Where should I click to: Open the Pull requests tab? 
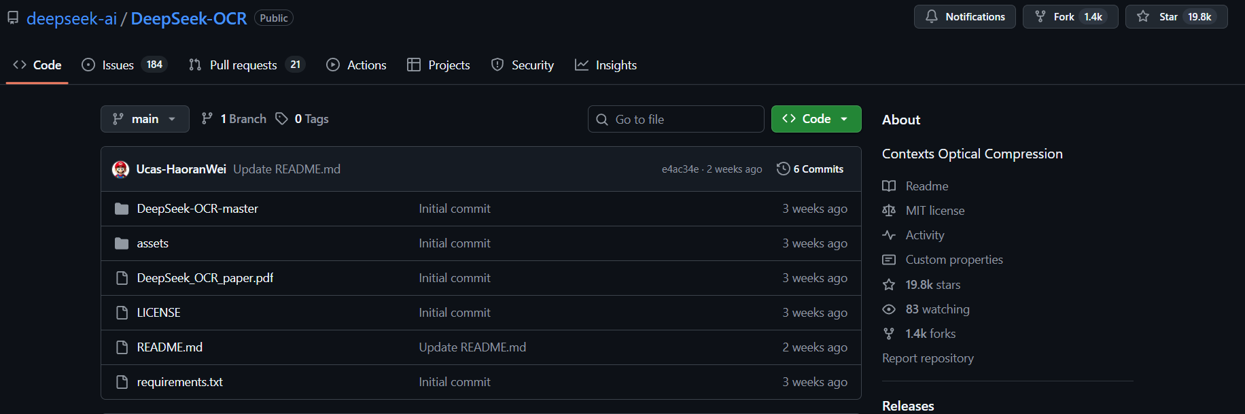[247, 65]
